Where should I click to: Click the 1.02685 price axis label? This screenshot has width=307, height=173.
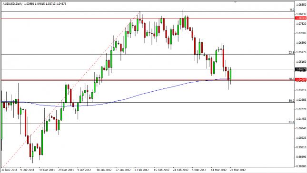coord(301,100)
